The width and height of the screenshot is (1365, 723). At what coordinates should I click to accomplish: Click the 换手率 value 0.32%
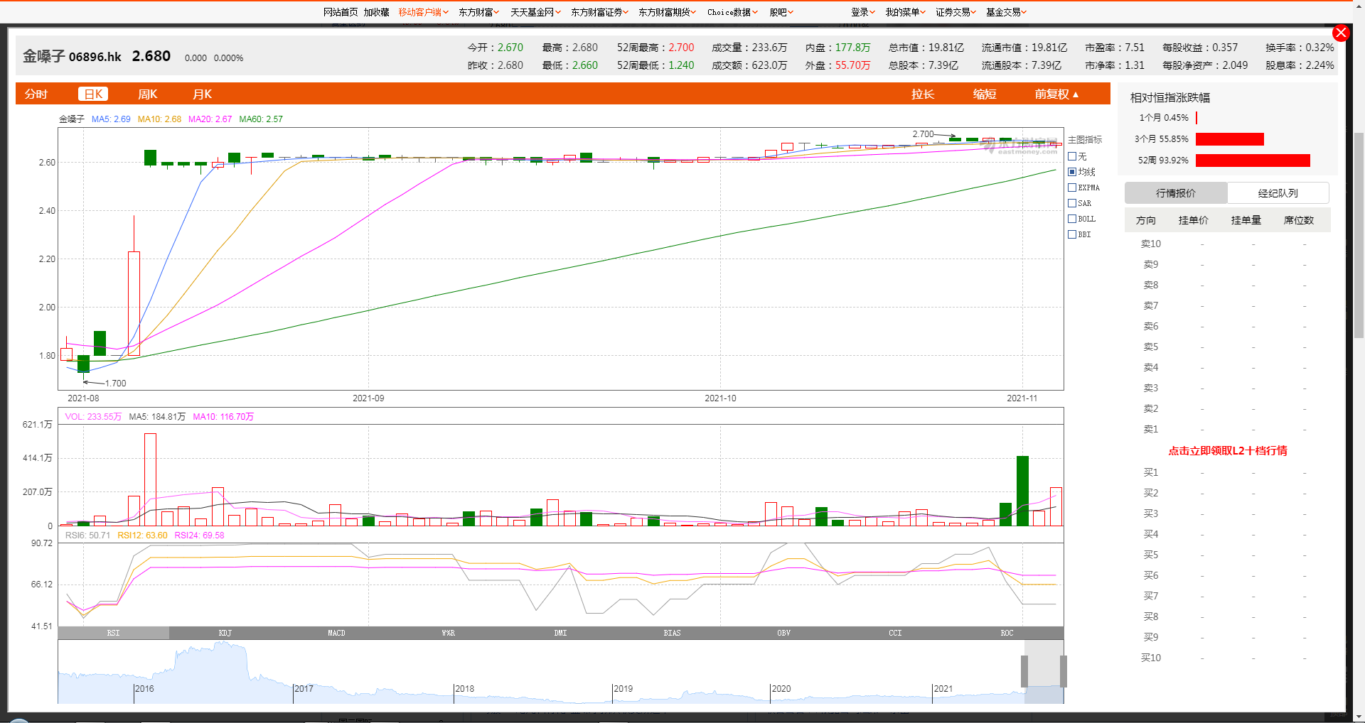(x=1319, y=48)
